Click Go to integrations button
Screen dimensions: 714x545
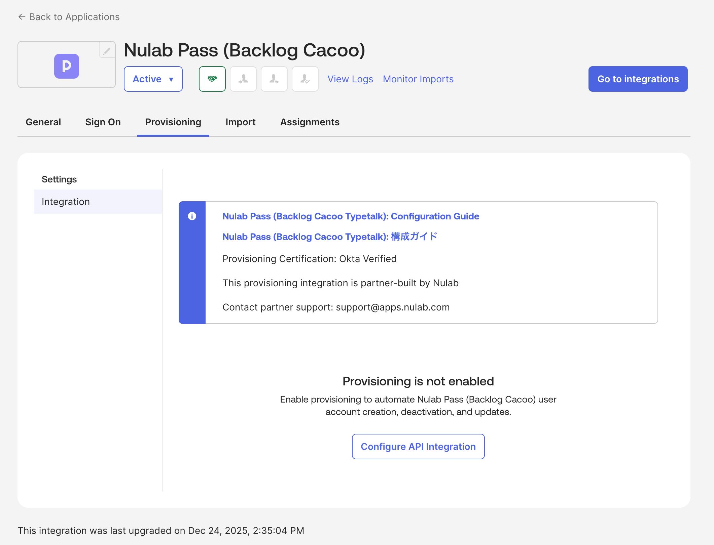[638, 79]
